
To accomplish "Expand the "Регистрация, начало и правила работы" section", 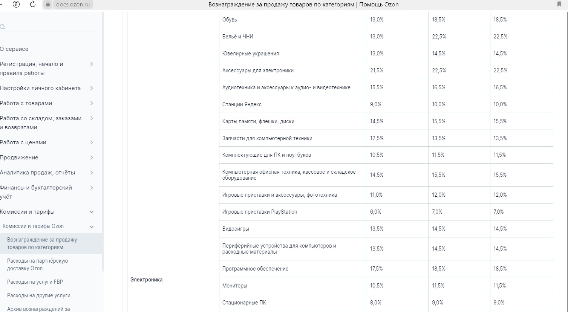I will point(92,64).
